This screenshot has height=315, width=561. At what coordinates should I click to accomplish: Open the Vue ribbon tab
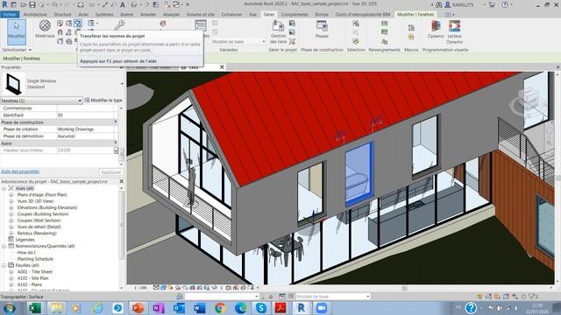click(253, 14)
